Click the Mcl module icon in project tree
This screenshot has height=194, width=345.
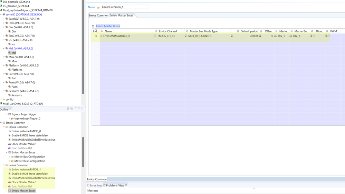[x=7, y=49]
